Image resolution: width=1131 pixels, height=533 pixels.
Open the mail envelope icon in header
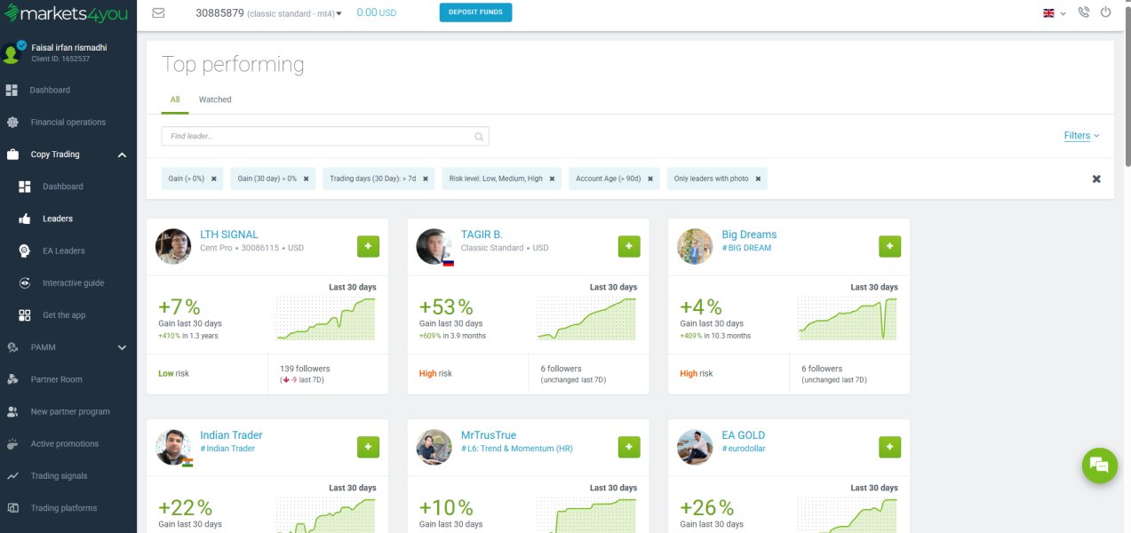(158, 12)
